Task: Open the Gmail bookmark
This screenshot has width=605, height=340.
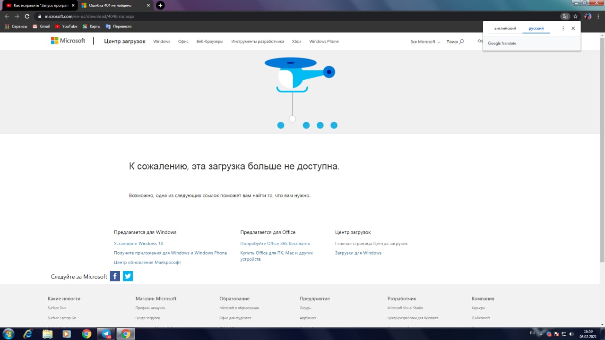Action: [x=41, y=26]
